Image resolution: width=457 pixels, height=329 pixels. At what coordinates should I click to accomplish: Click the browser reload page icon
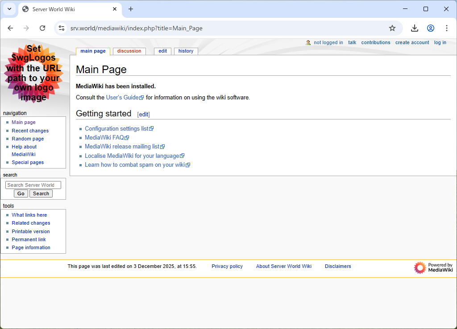point(42,28)
